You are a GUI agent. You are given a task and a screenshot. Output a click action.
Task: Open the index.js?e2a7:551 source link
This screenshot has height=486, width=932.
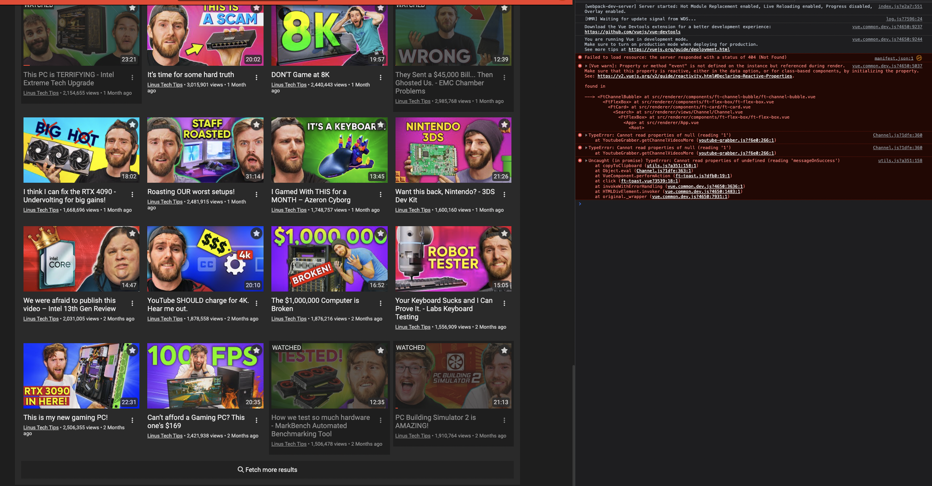point(900,6)
